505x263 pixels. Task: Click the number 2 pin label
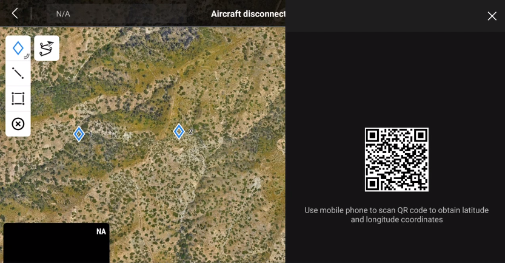point(190,132)
